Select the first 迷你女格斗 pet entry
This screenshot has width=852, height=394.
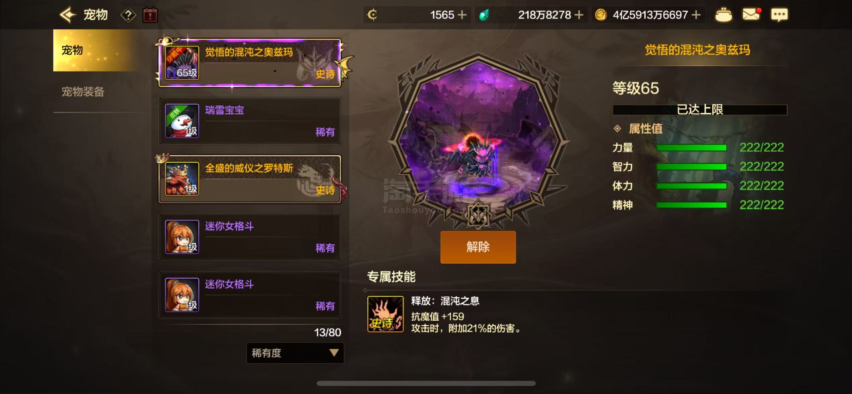[250, 237]
